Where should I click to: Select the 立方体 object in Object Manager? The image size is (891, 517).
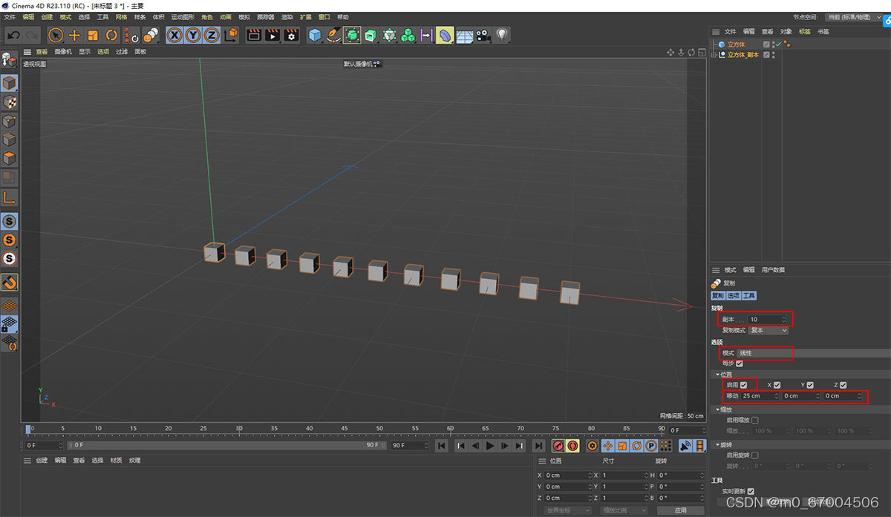[x=736, y=45]
